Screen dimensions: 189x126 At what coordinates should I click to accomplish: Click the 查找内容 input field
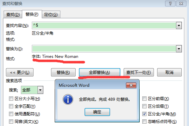coord(104,26)
